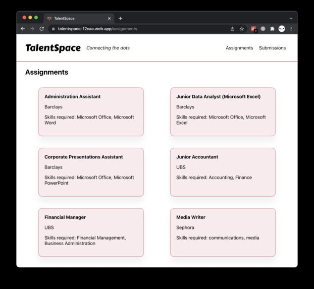
Task: Open the Submissions nav link
Action: coord(272,48)
